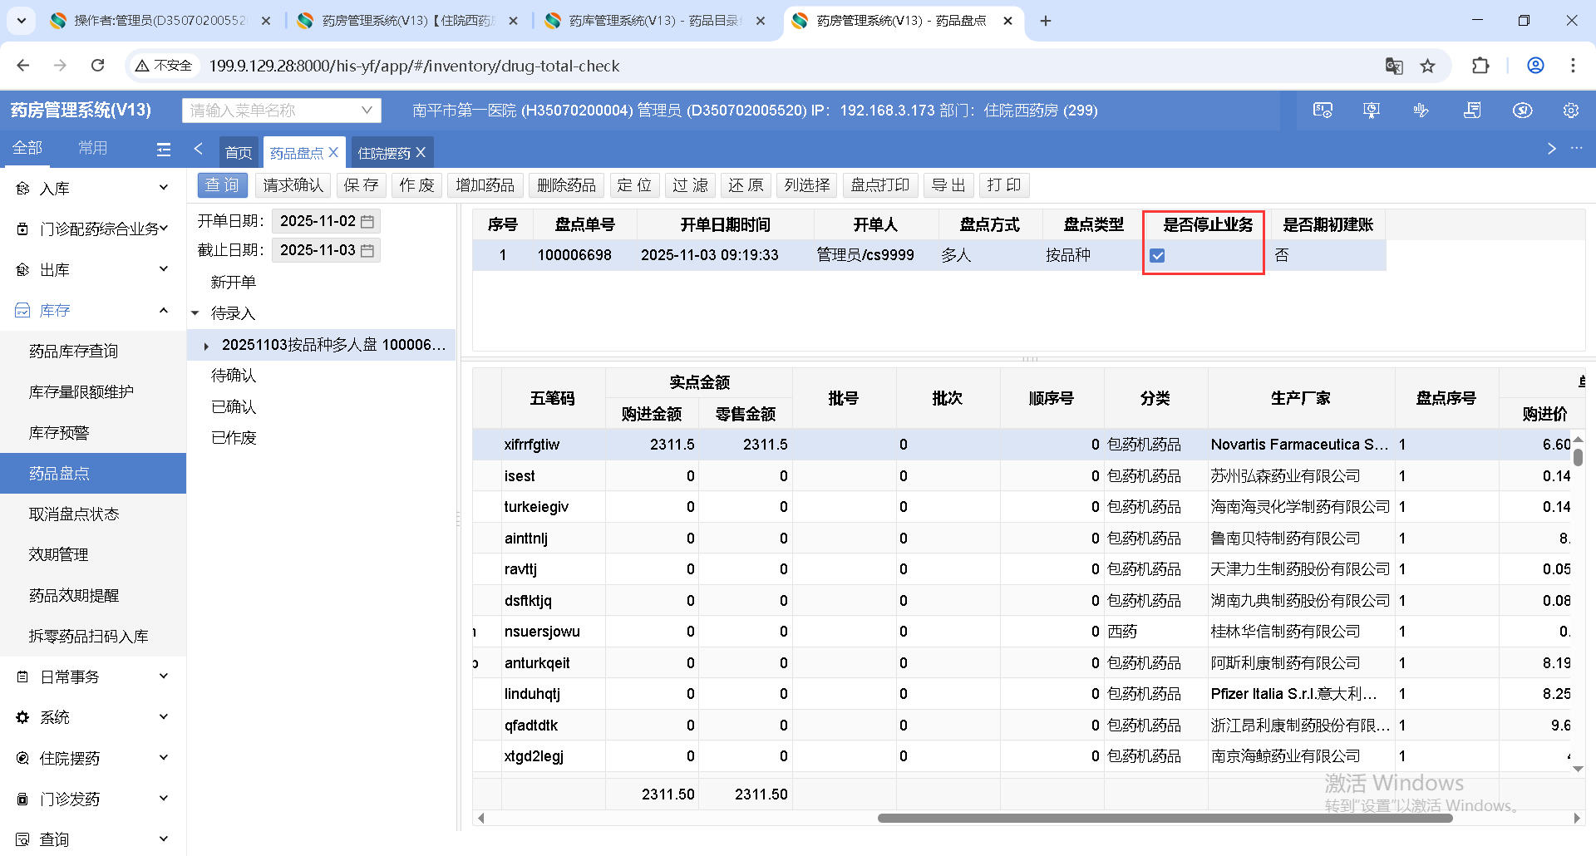Collapse the 待录入 tree node
This screenshot has height=856, width=1596.
click(195, 314)
